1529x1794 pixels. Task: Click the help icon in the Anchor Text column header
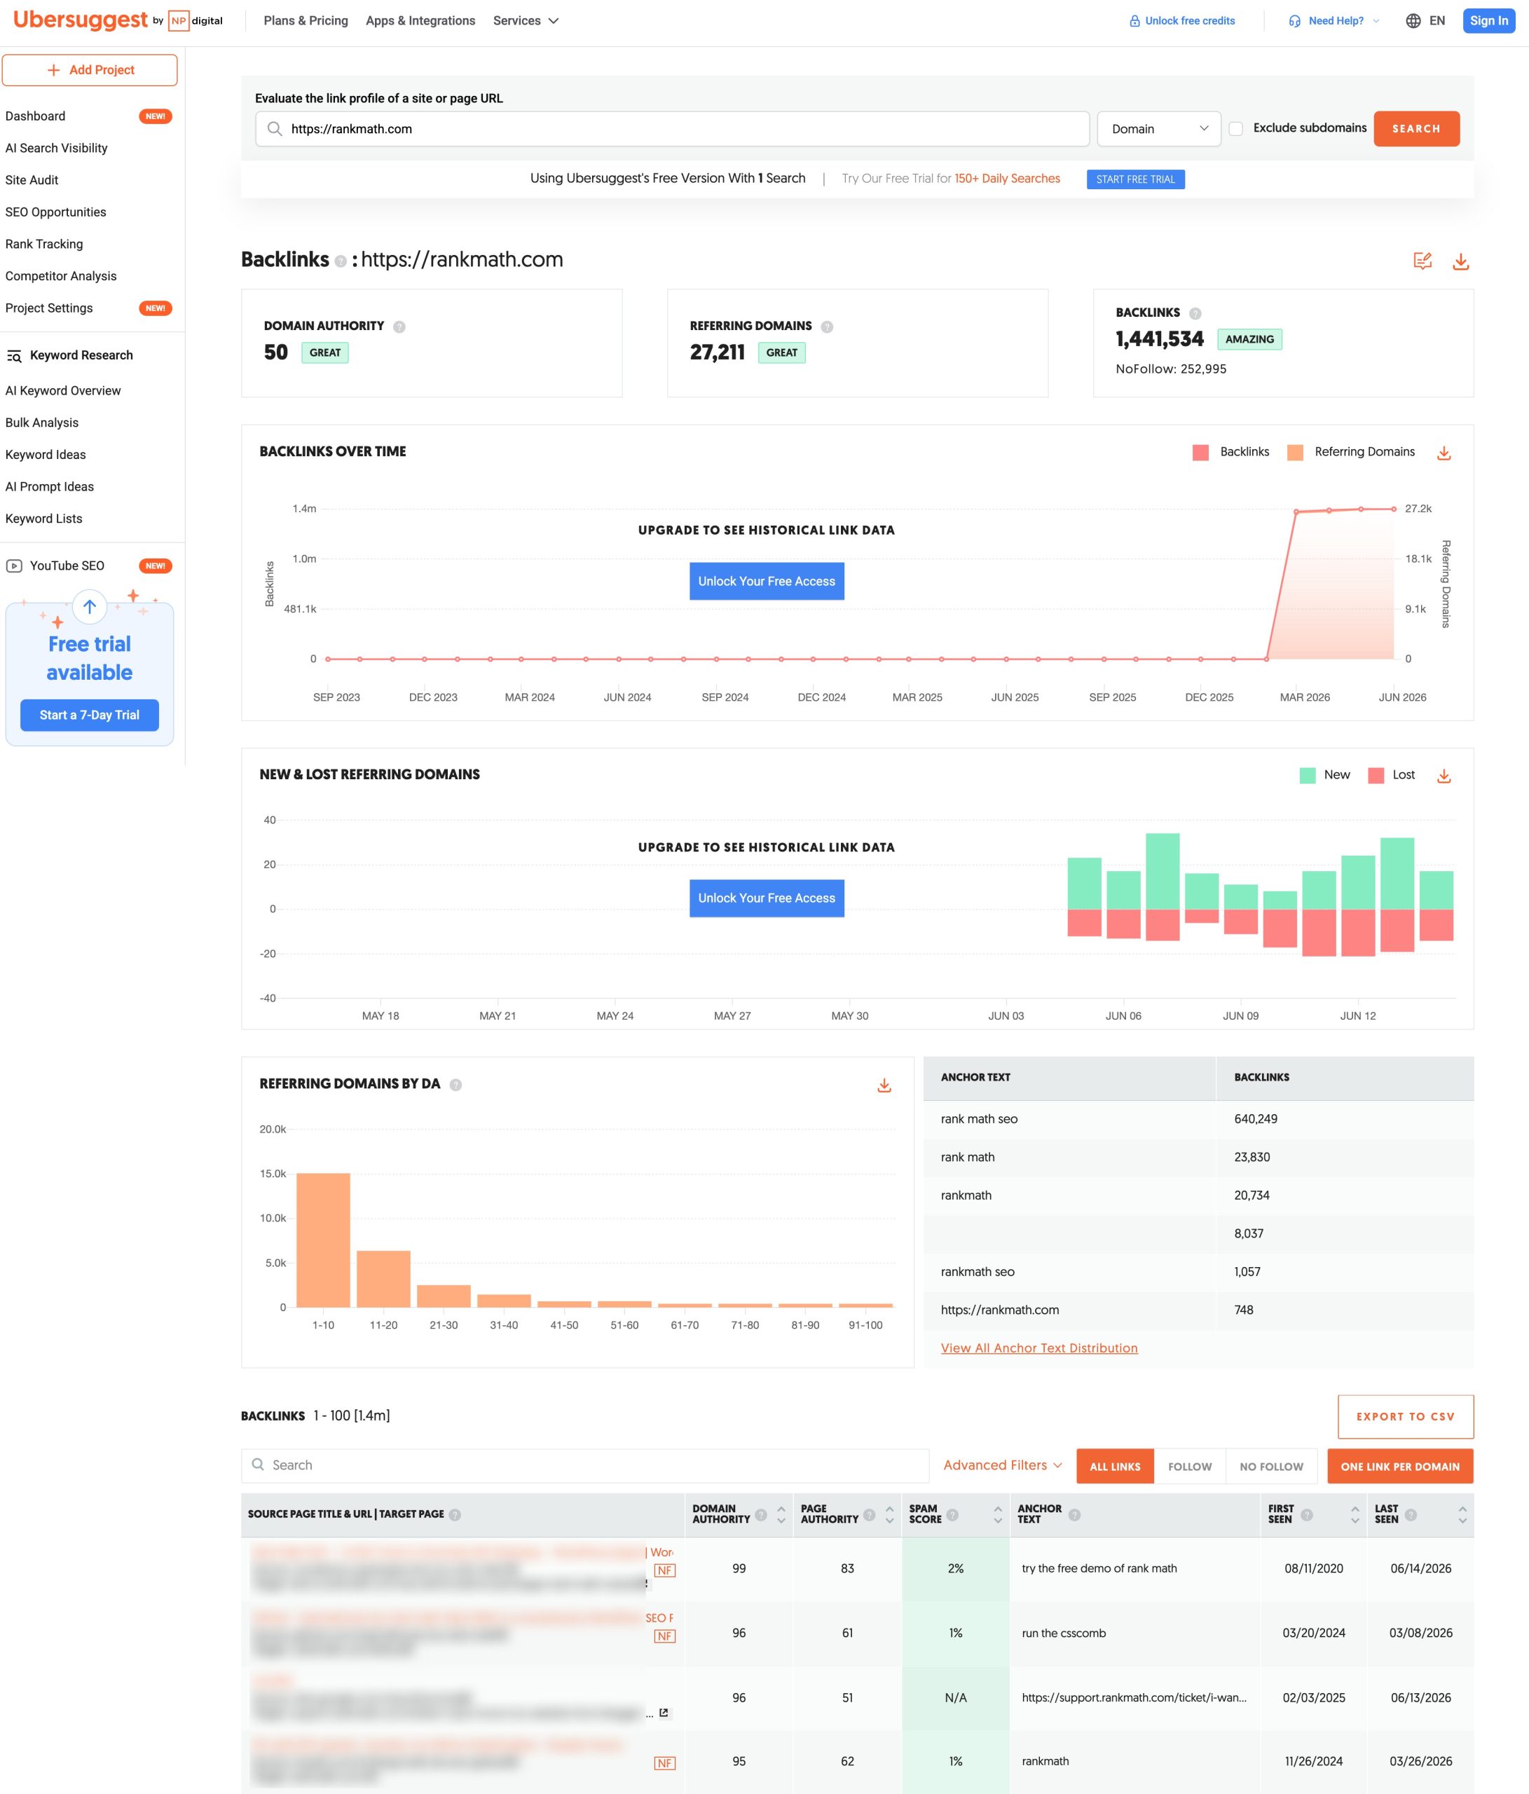[x=1074, y=1514]
